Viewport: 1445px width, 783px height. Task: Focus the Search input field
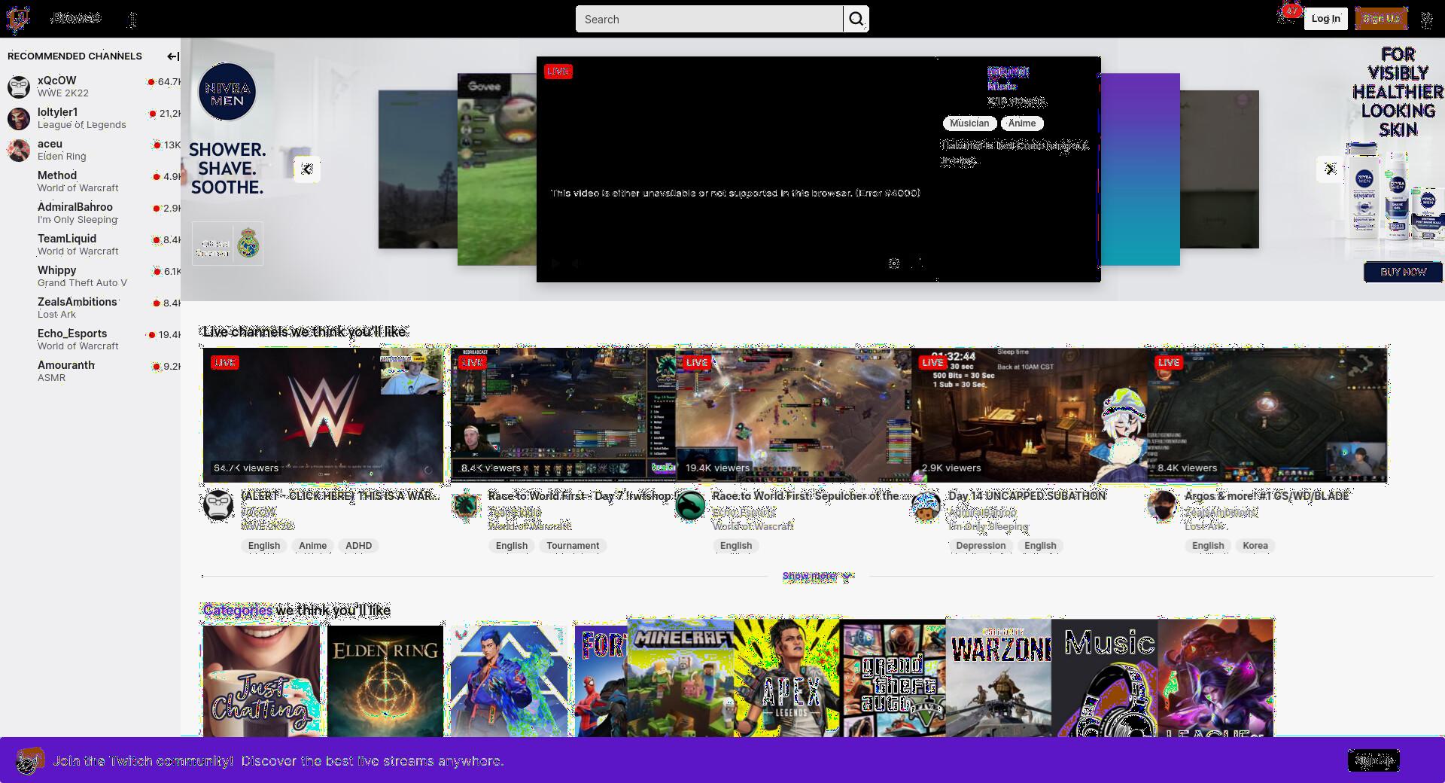(709, 20)
